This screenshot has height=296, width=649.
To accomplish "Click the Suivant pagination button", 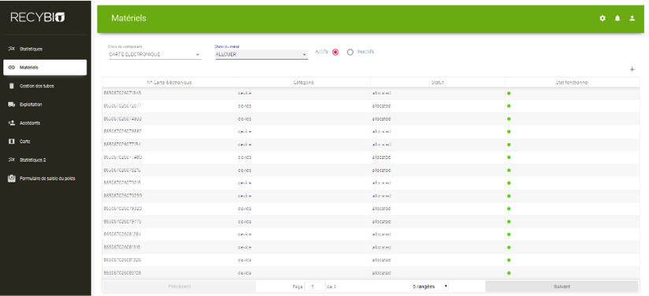I will [x=562, y=287].
